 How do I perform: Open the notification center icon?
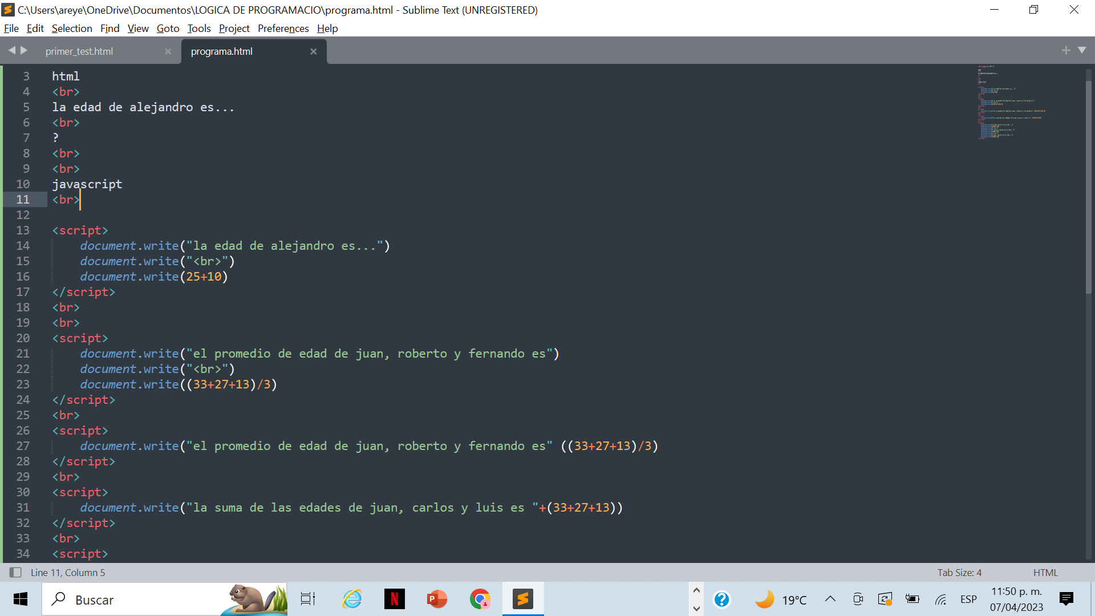tap(1066, 599)
